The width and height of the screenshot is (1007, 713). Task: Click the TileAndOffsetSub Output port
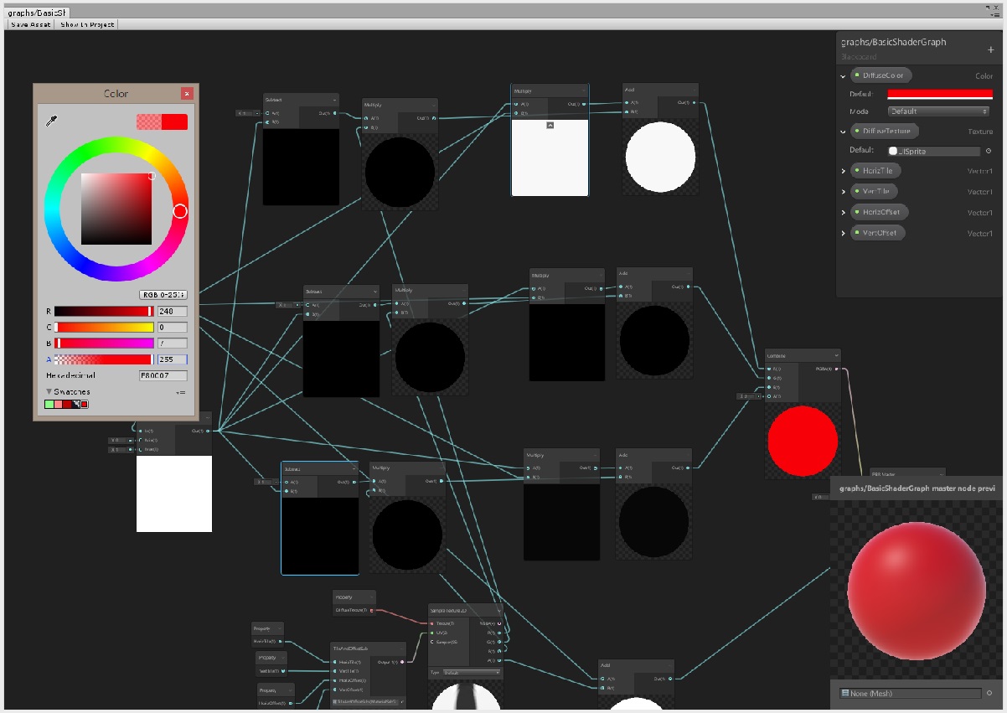(x=403, y=662)
